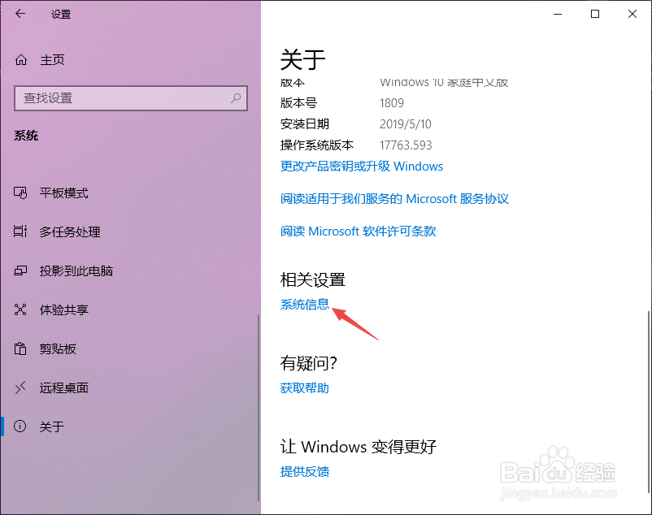Select the 投影到此电脑 icon
This screenshot has height=515, width=652.
(20, 270)
